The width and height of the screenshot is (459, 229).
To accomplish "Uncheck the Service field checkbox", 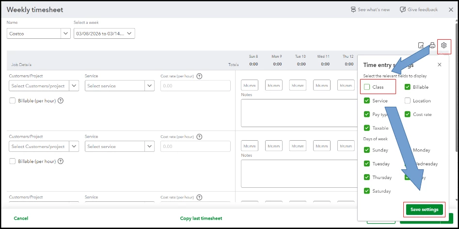I will click(x=367, y=101).
